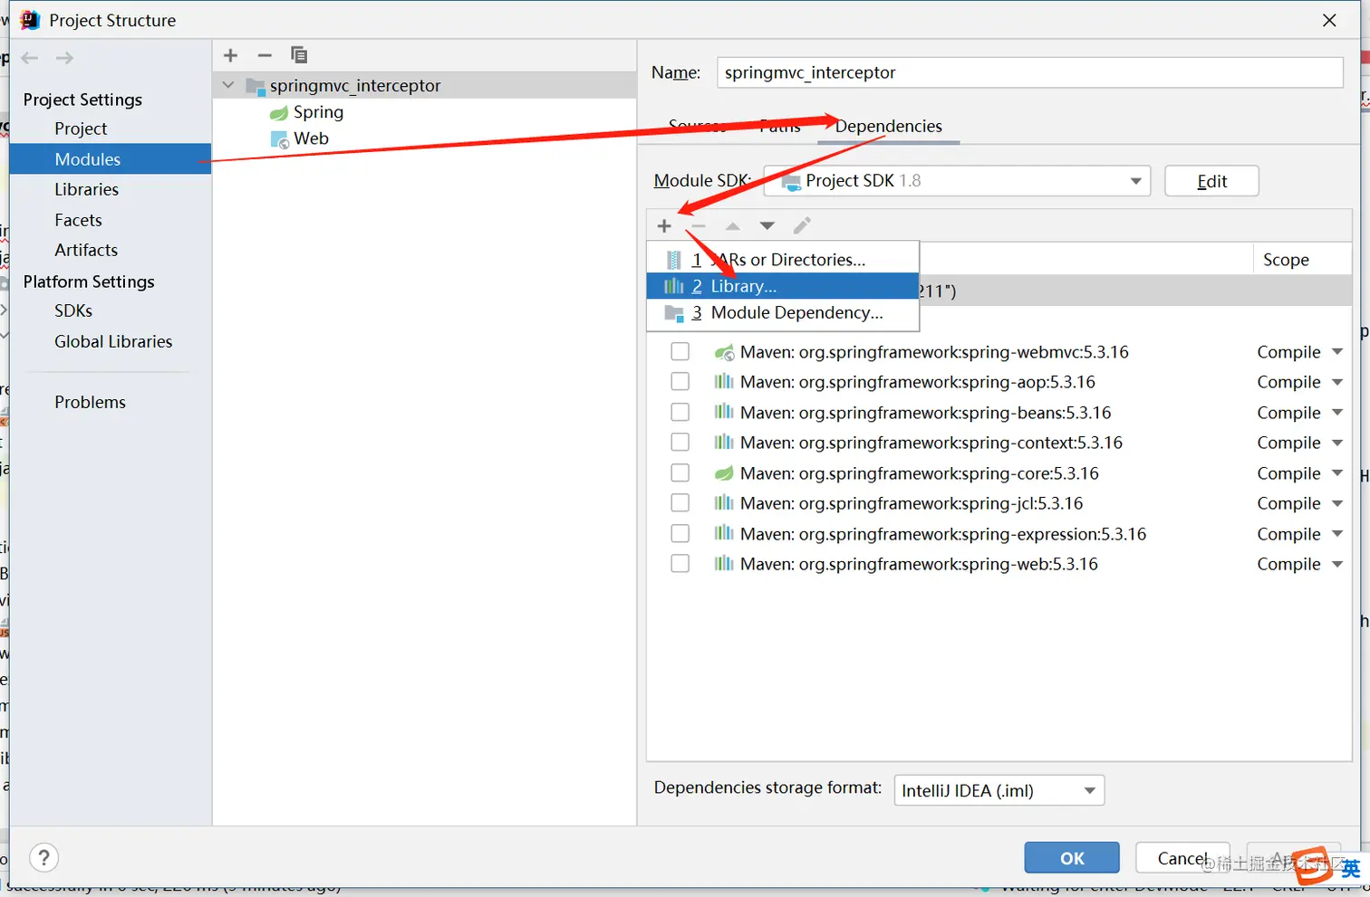Click the Sogou input method tray icon
The image size is (1370, 897).
(x=1312, y=865)
